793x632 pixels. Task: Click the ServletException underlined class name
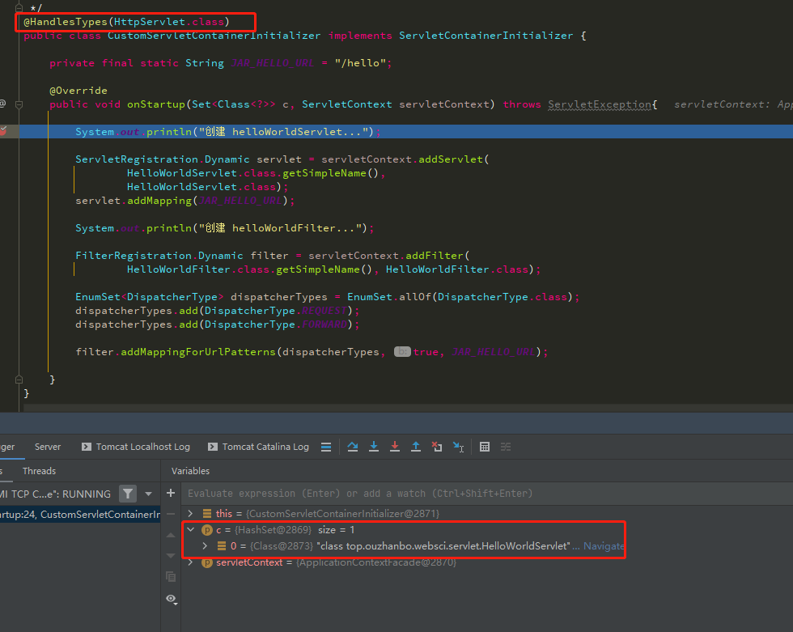click(x=600, y=104)
